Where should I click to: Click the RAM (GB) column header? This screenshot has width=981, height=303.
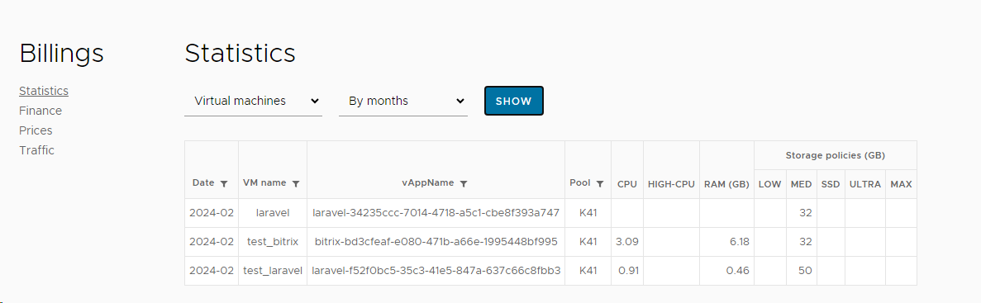coord(727,184)
